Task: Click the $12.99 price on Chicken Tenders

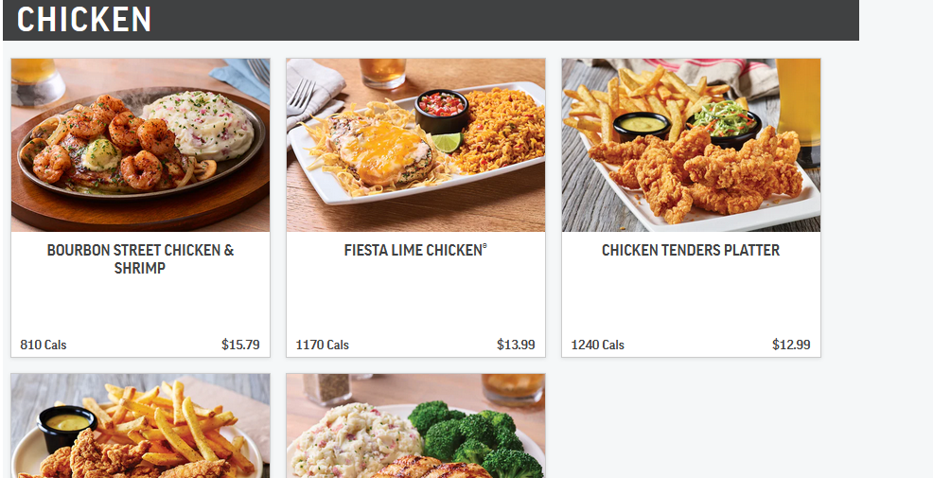Action: 791,345
